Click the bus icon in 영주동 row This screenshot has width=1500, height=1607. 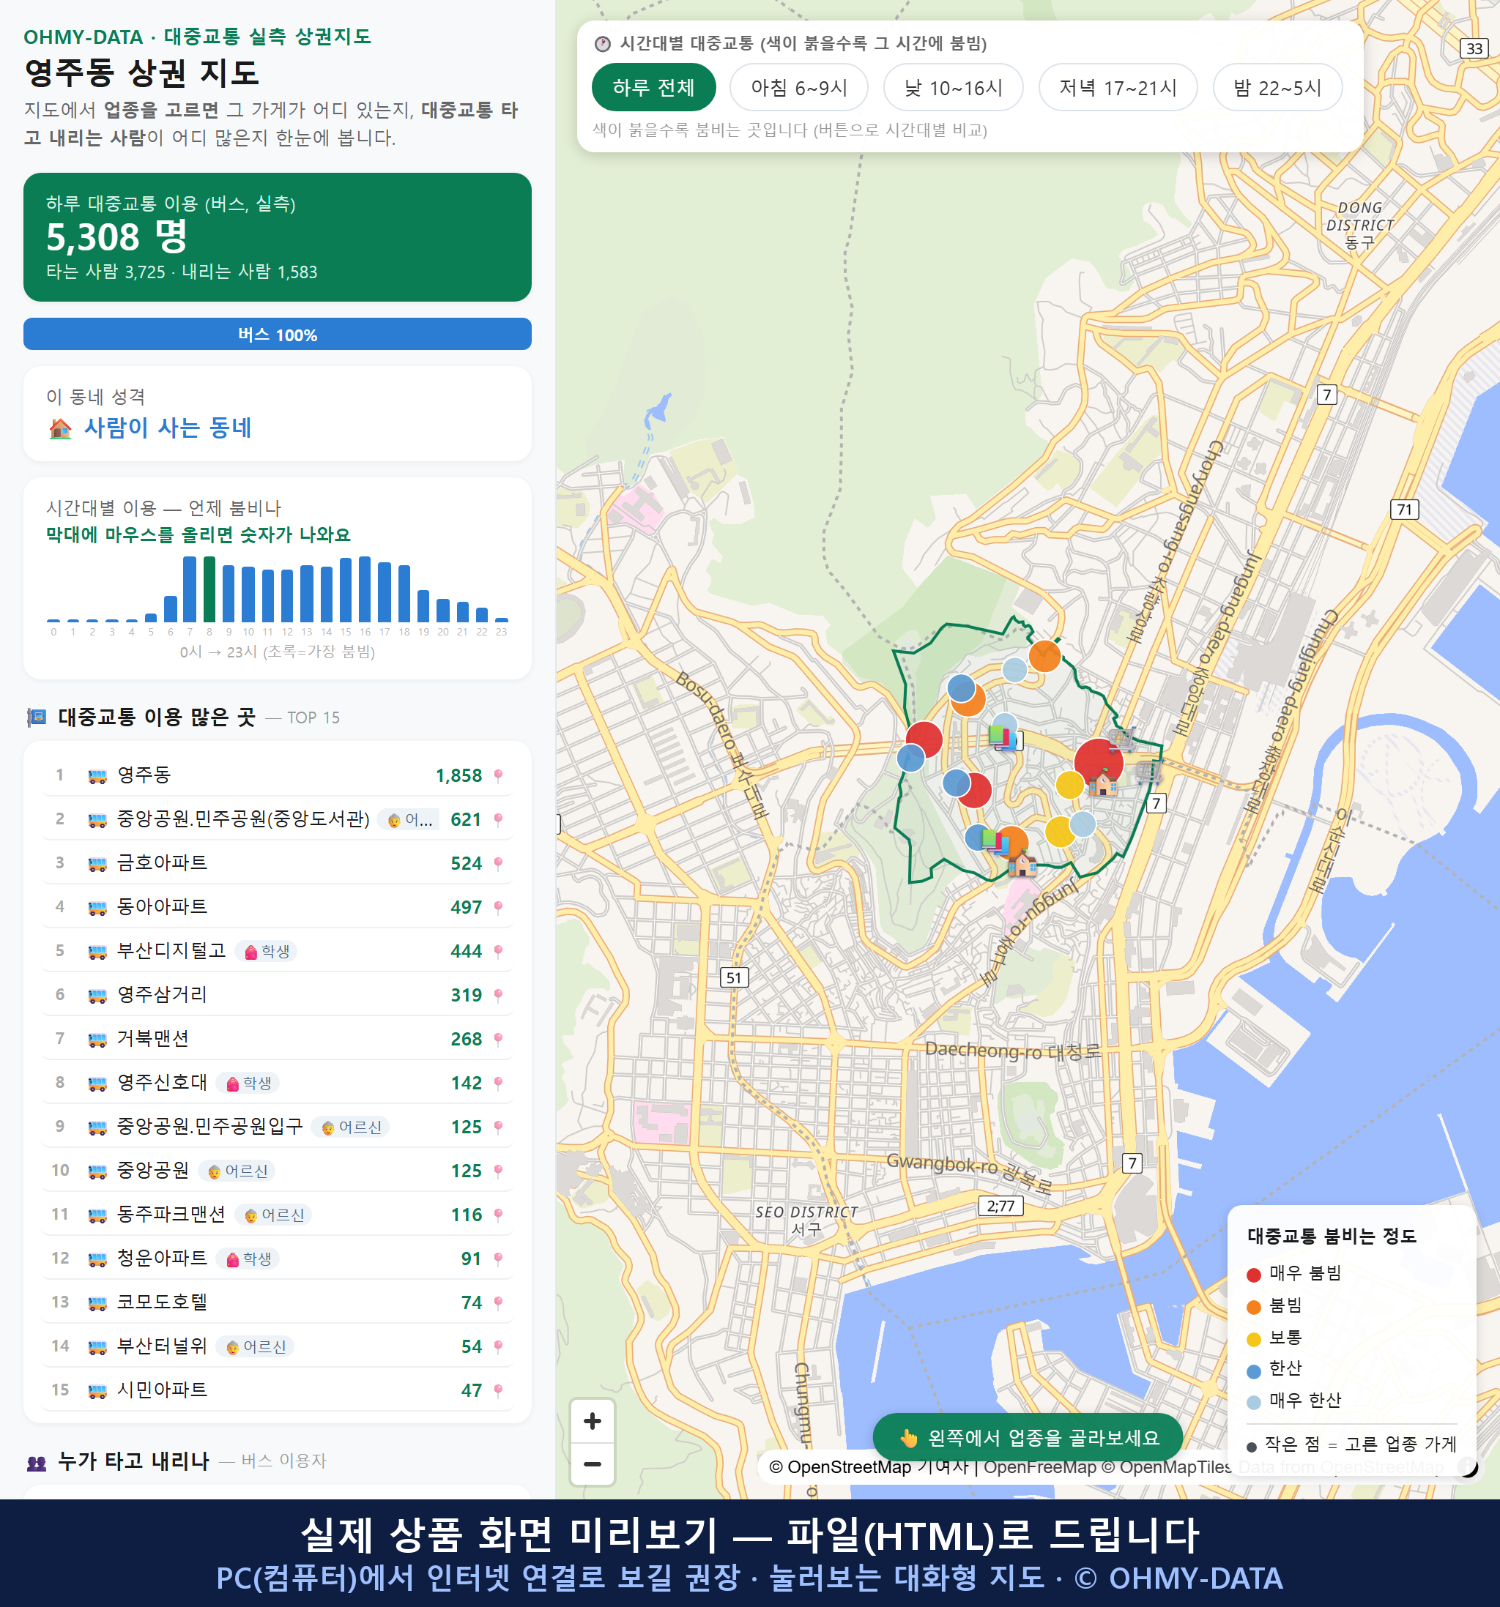pos(97,776)
